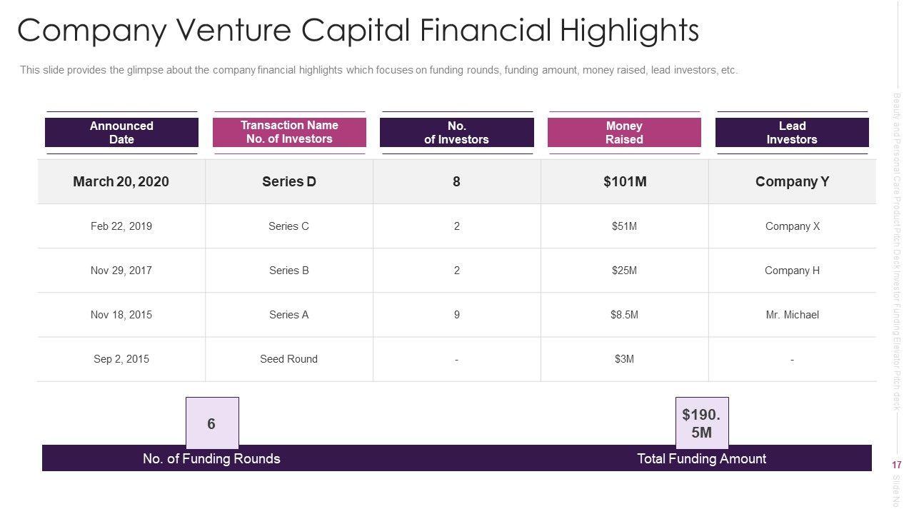Select the Money Raised header box
This screenshot has height=514, width=914.
click(624, 133)
